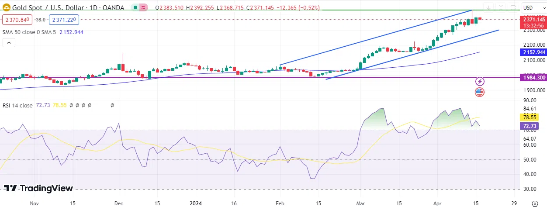Click the red sell price 2370.84 button
Screen dimensions: 547x207
pyautogui.click(x=17, y=20)
